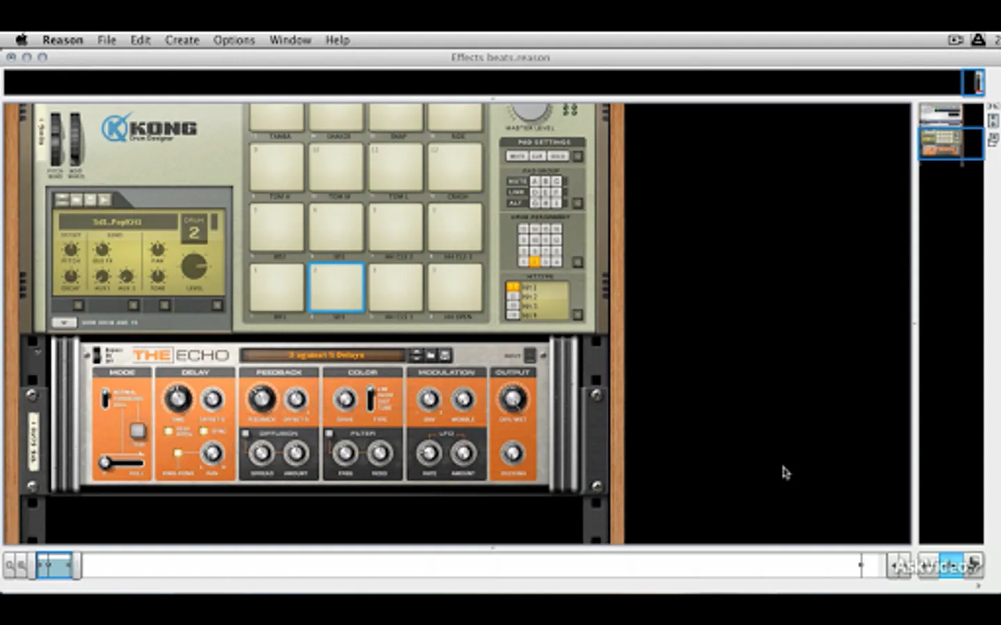The width and height of the screenshot is (1001, 625).
Task: Open the Window menu
Action: (291, 40)
